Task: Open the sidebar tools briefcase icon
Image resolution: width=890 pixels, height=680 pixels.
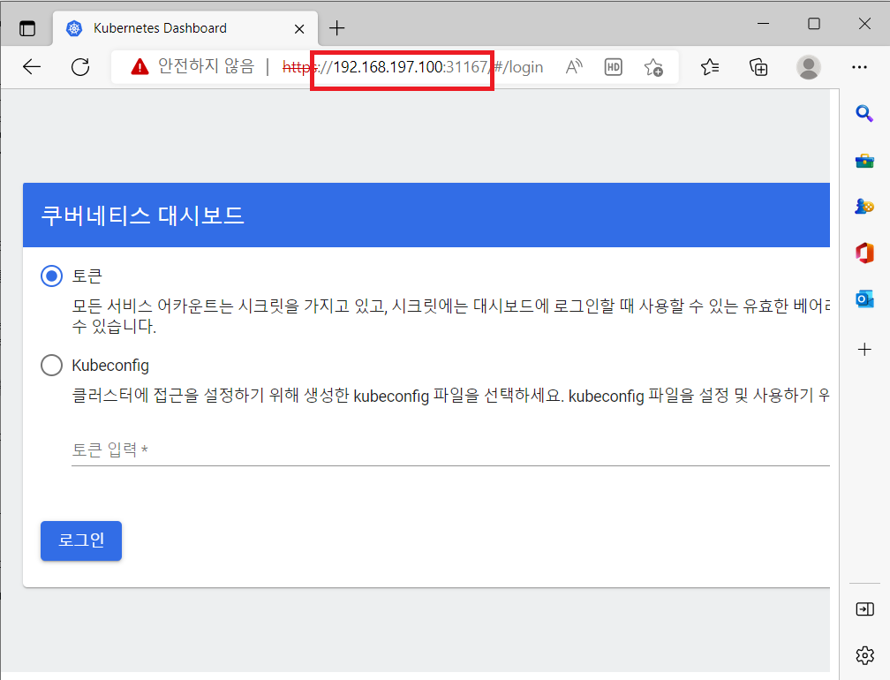Action: pos(864,161)
